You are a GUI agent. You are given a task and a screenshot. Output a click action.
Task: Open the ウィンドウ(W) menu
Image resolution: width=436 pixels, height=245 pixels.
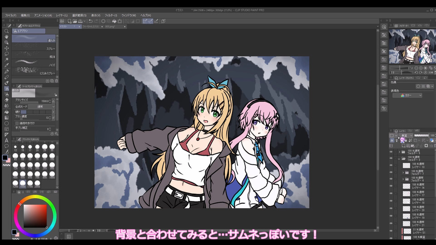coord(129,15)
